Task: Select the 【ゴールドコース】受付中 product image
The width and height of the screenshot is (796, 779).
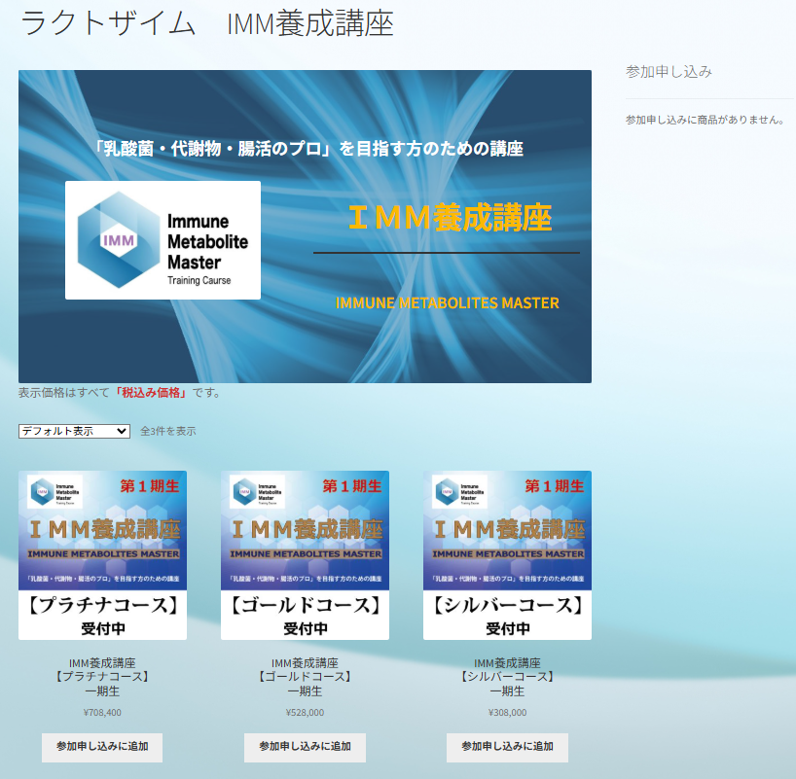Action: point(305,555)
